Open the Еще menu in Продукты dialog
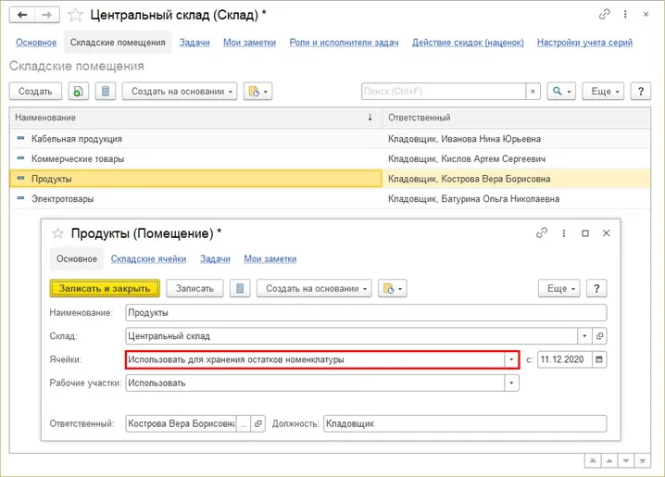Screen dimensions: 665x477 pyautogui.click(x=559, y=288)
